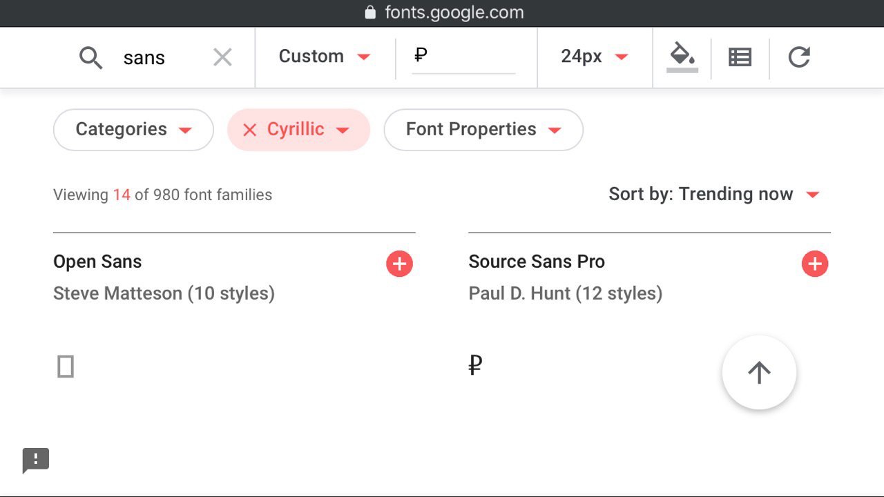Open the feedback exclamation icon

(36, 460)
